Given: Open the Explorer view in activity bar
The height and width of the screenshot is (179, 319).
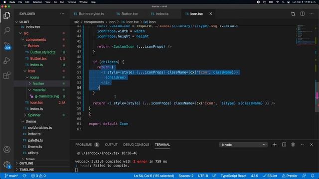Looking at the screenshot, I should point(6,15).
